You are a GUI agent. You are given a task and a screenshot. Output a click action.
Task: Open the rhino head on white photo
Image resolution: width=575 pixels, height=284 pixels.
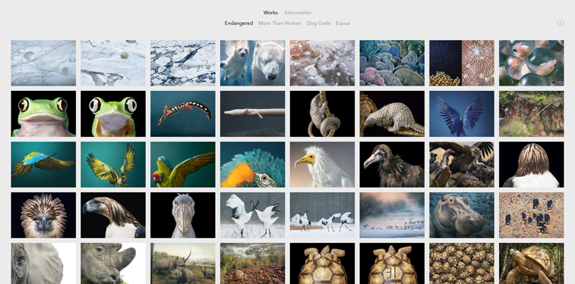point(113,264)
